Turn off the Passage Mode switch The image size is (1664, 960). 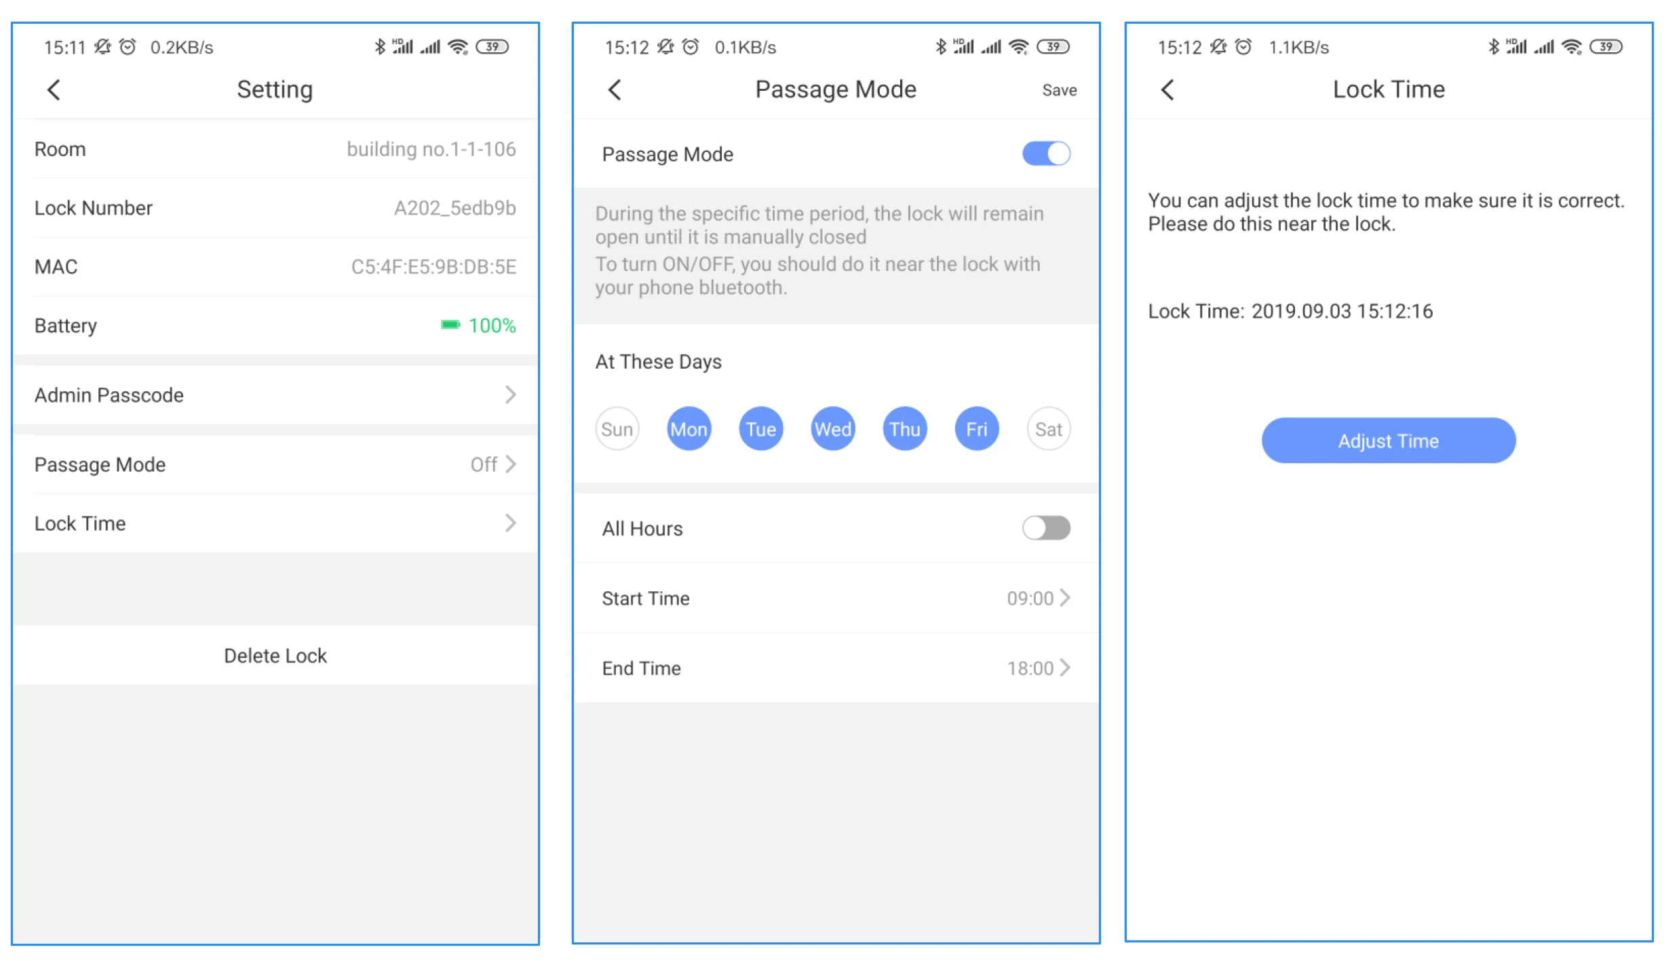(1045, 154)
